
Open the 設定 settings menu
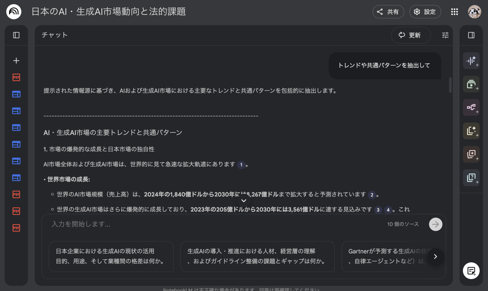pyautogui.click(x=425, y=12)
